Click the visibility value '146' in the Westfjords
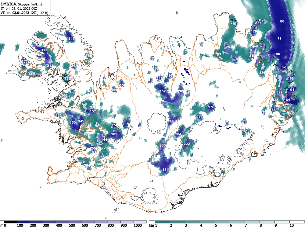The width and height of the screenshot is (305, 228). coord(72,39)
